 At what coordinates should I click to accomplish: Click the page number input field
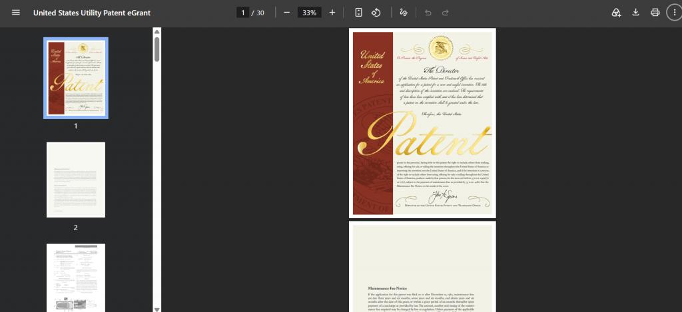click(x=242, y=13)
